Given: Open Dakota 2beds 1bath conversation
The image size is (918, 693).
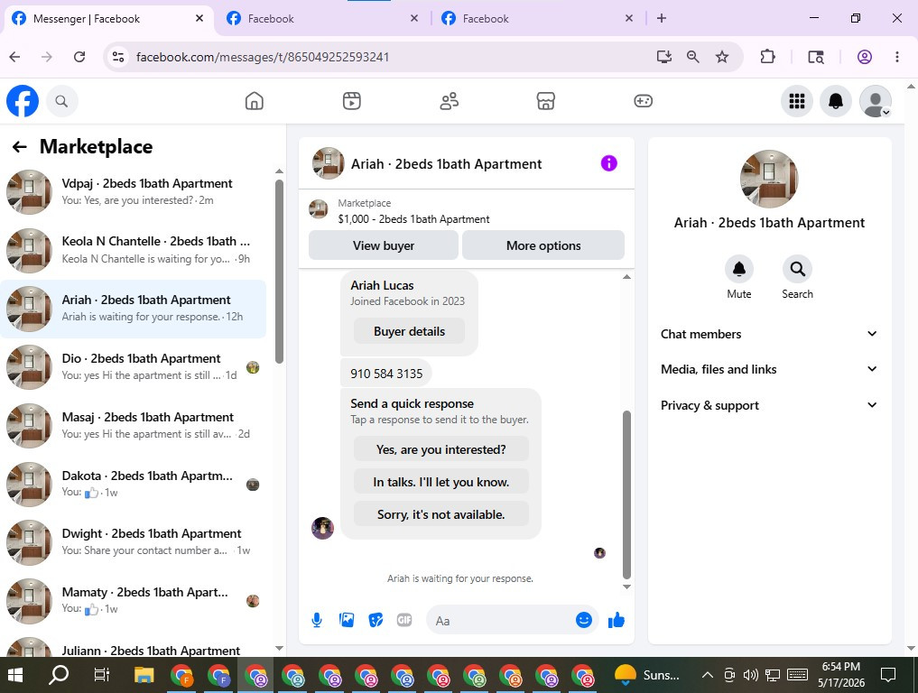Looking at the screenshot, I should pos(134,484).
